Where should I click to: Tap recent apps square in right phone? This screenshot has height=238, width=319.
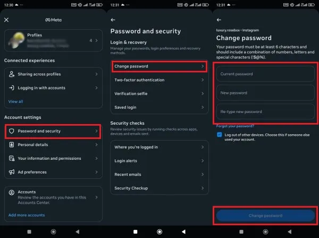pos(241,232)
